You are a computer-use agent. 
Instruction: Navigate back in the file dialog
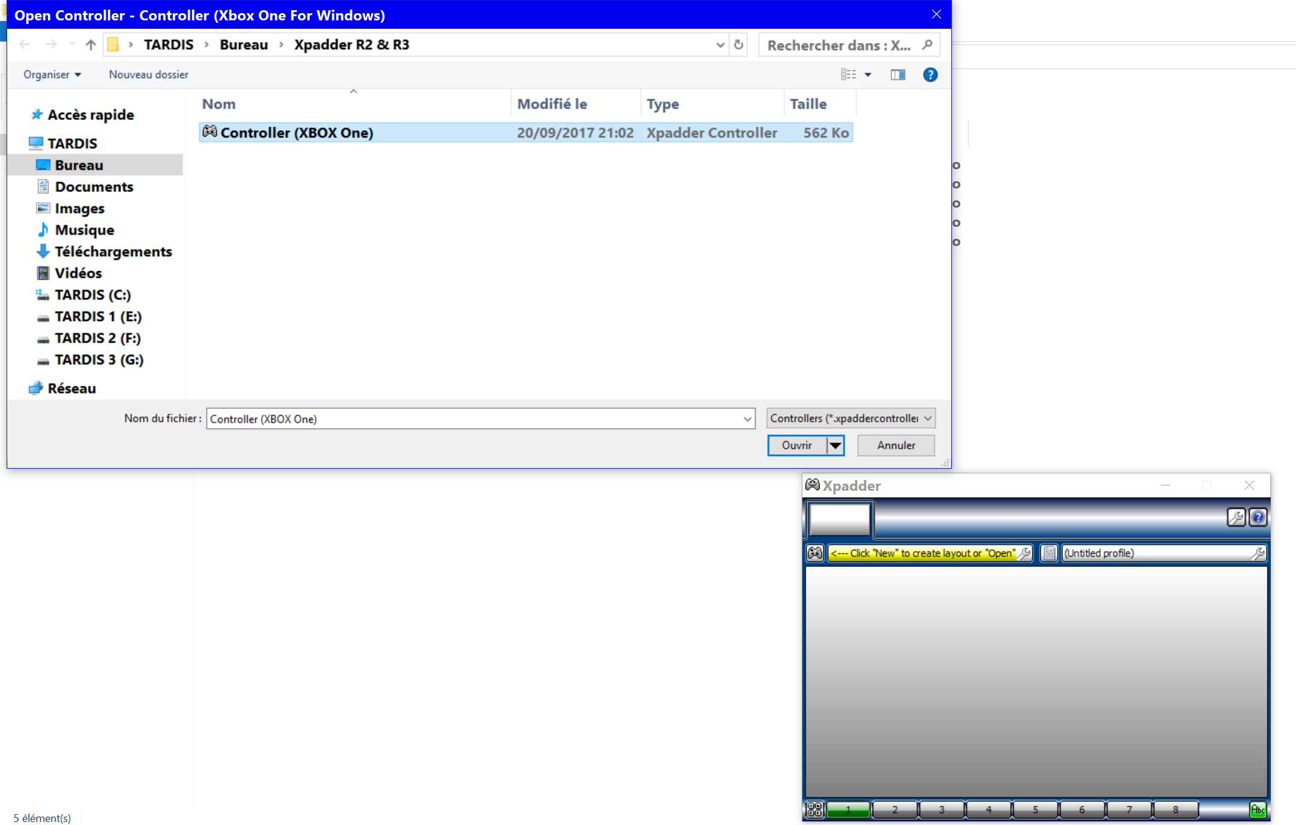click(25, 44)
